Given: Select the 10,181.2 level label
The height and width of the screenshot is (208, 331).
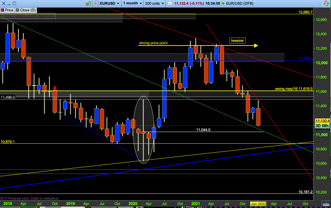Looking at the screenshot, I should (305, 192).
